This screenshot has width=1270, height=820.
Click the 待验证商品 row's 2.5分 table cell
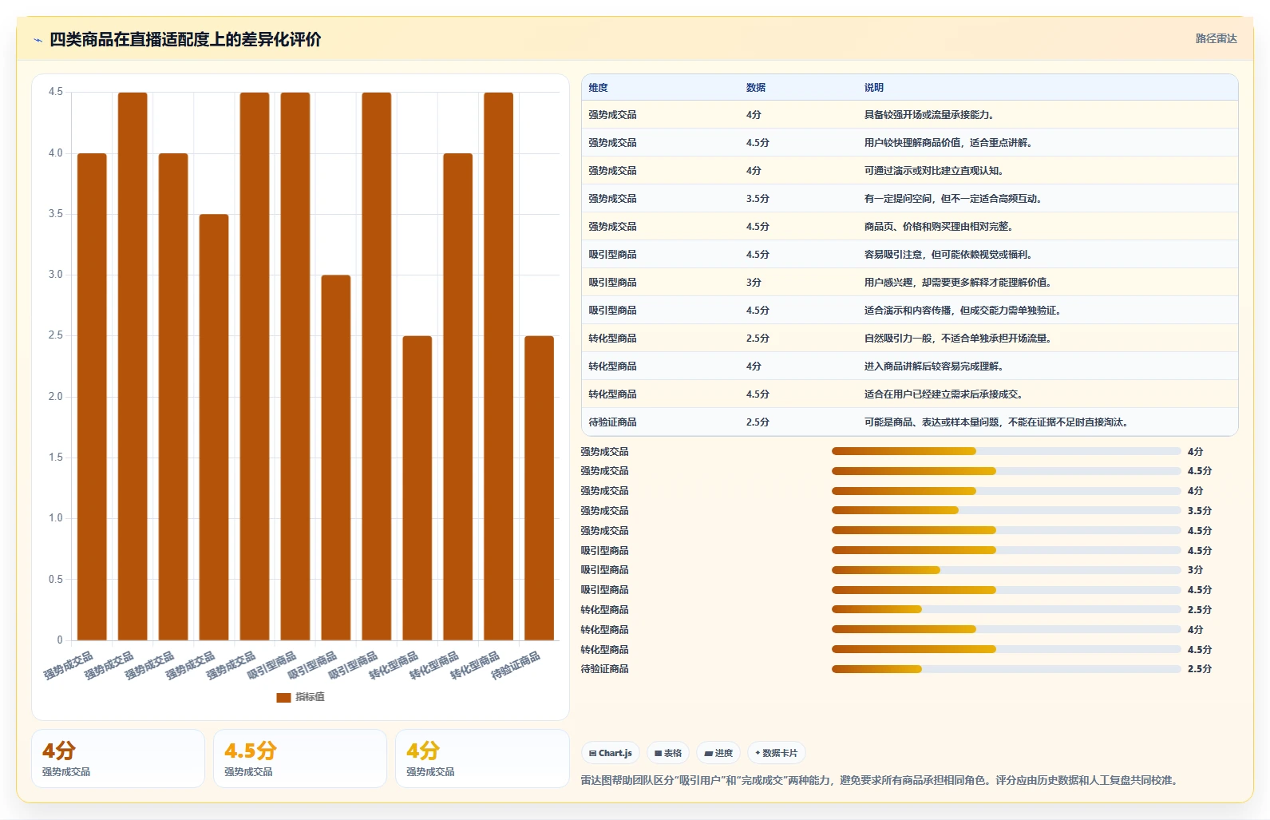(758, 422)
